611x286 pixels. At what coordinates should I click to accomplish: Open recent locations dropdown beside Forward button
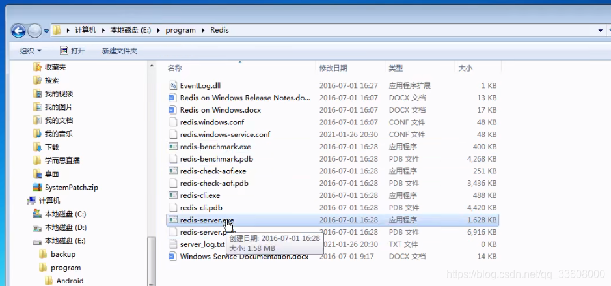[46, 31]
